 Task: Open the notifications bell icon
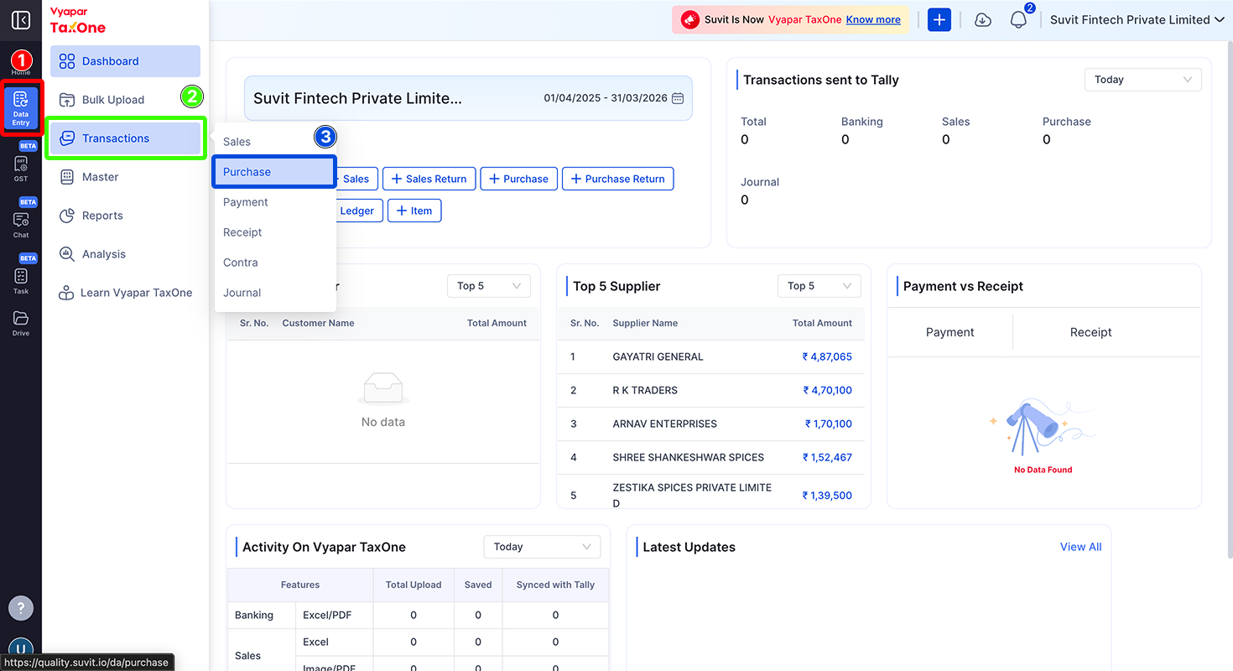[x=1018, y=20]
